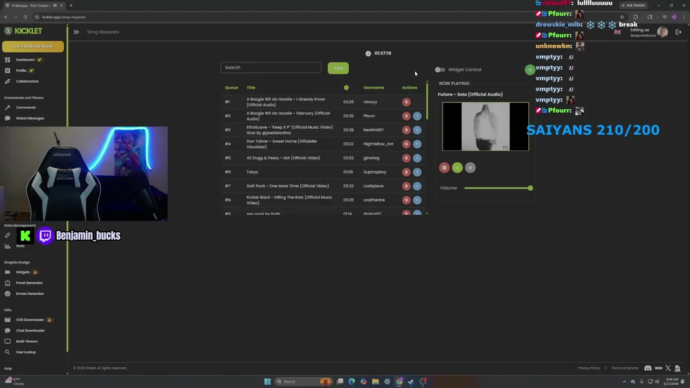This screenshot has height=388, width=690.
Task: Adjust the Volume slider handle
Action: (x=530, y=188)
